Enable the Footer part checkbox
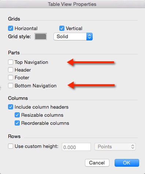 pyautogui.click(x=11, y=77)
